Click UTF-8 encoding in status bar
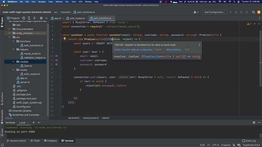262x147 pixels. 215,145
